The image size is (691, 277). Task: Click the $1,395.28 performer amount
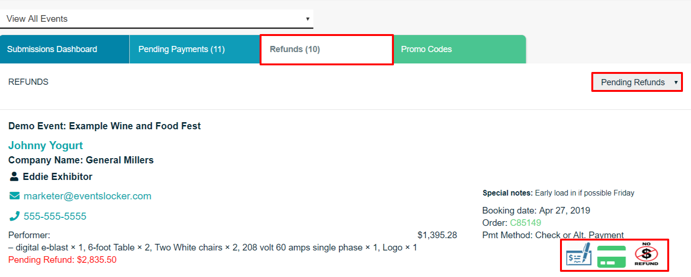[x=437, y=235]
